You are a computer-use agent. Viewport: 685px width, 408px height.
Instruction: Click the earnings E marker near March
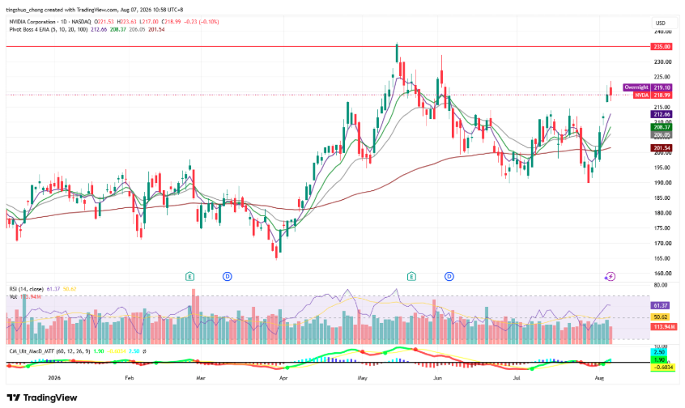coord(189,276)
